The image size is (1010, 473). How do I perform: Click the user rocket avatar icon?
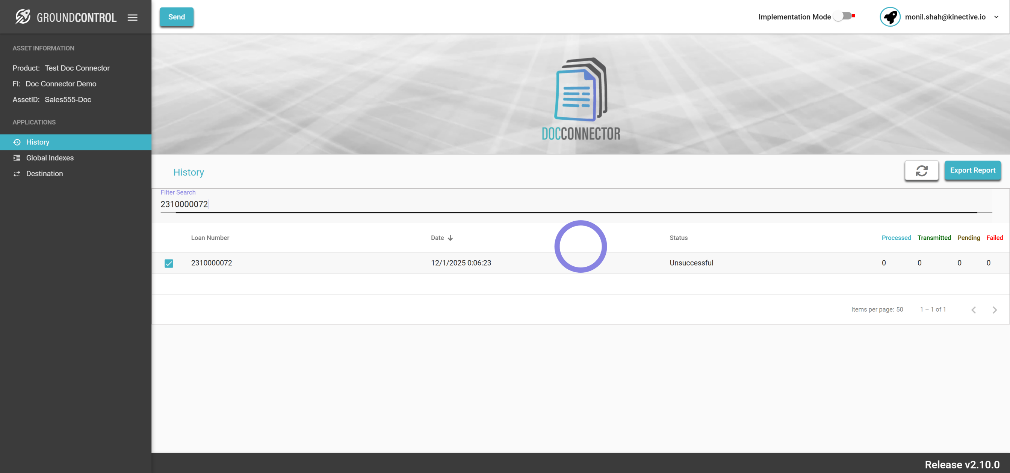890,17
